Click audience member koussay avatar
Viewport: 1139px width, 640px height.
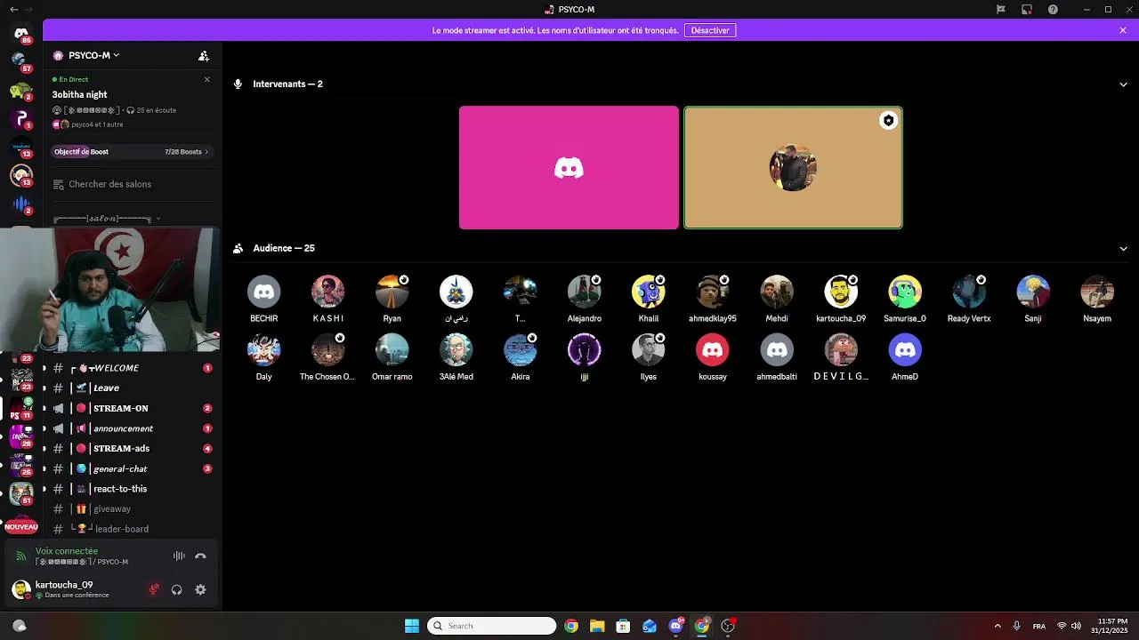point(712,350)
